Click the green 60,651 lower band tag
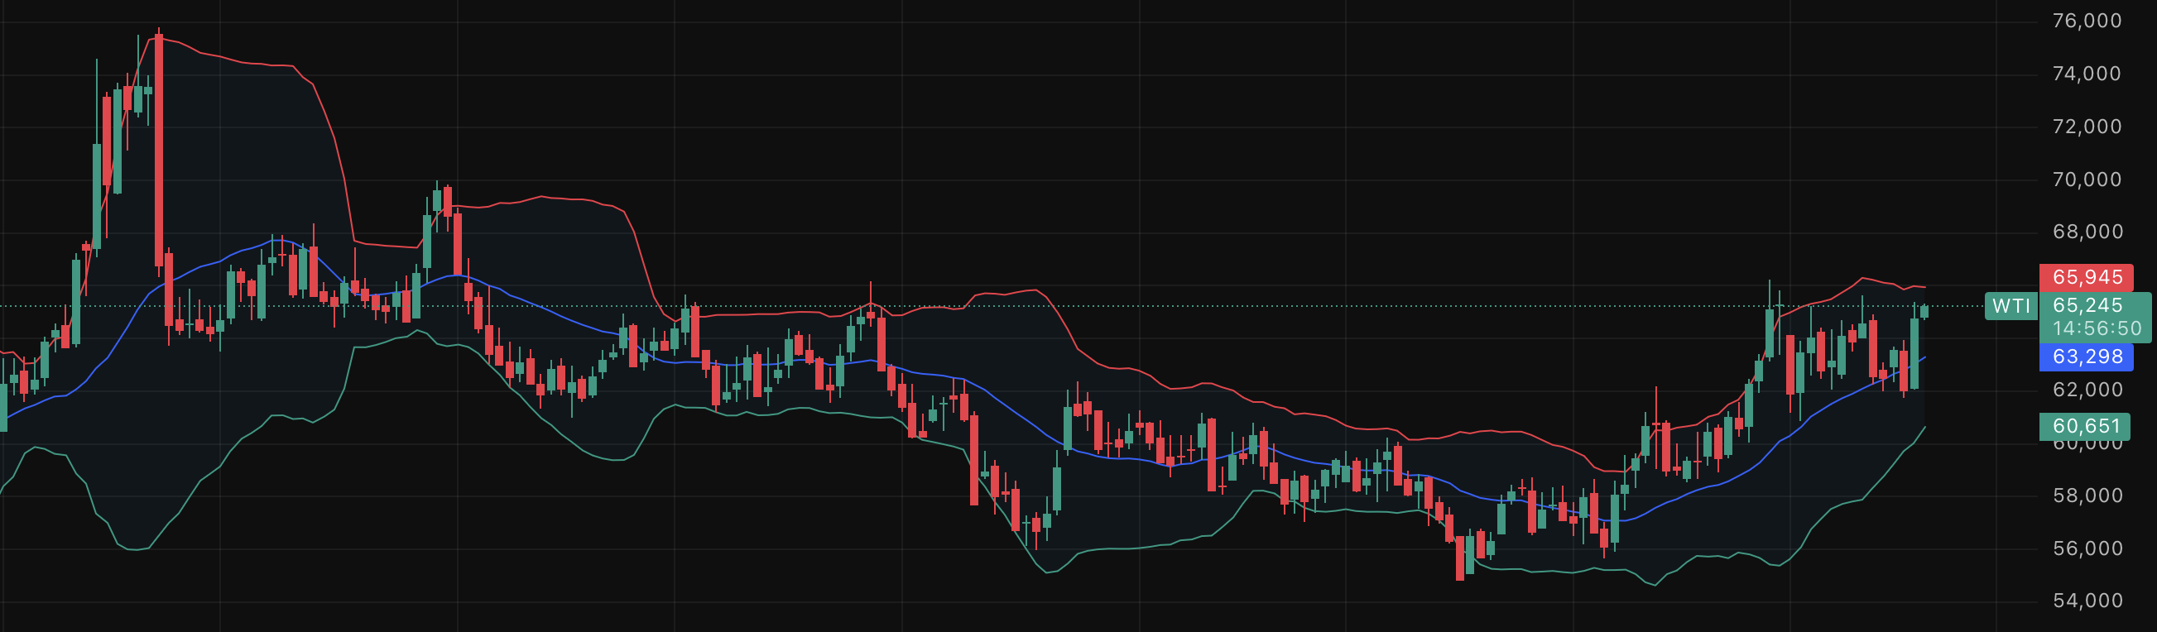The width and height of the screenshot is (2157, 632). 2087,426
